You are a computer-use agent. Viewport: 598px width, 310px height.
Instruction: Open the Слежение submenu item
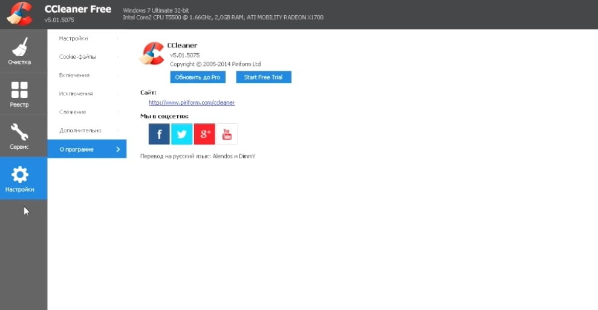[87, 112]
